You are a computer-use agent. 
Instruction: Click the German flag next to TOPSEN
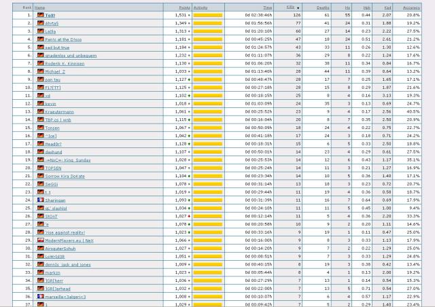click(x=40, y=167)
